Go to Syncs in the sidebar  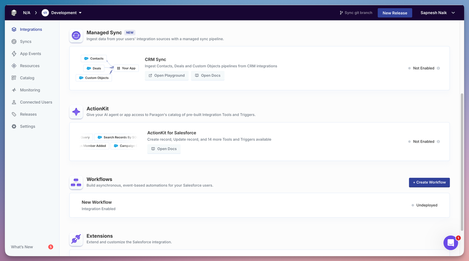pyautogui.click(x=26, y=42)
